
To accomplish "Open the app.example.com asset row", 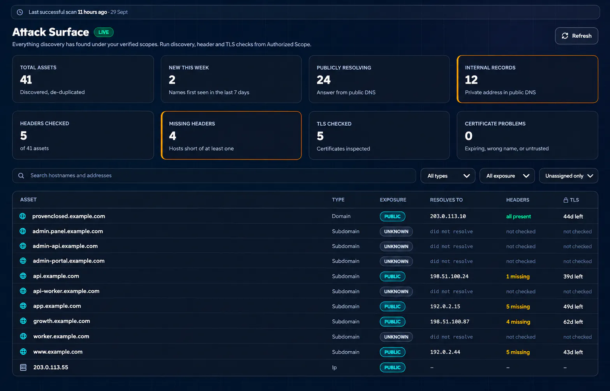I will tap(305, 306).
